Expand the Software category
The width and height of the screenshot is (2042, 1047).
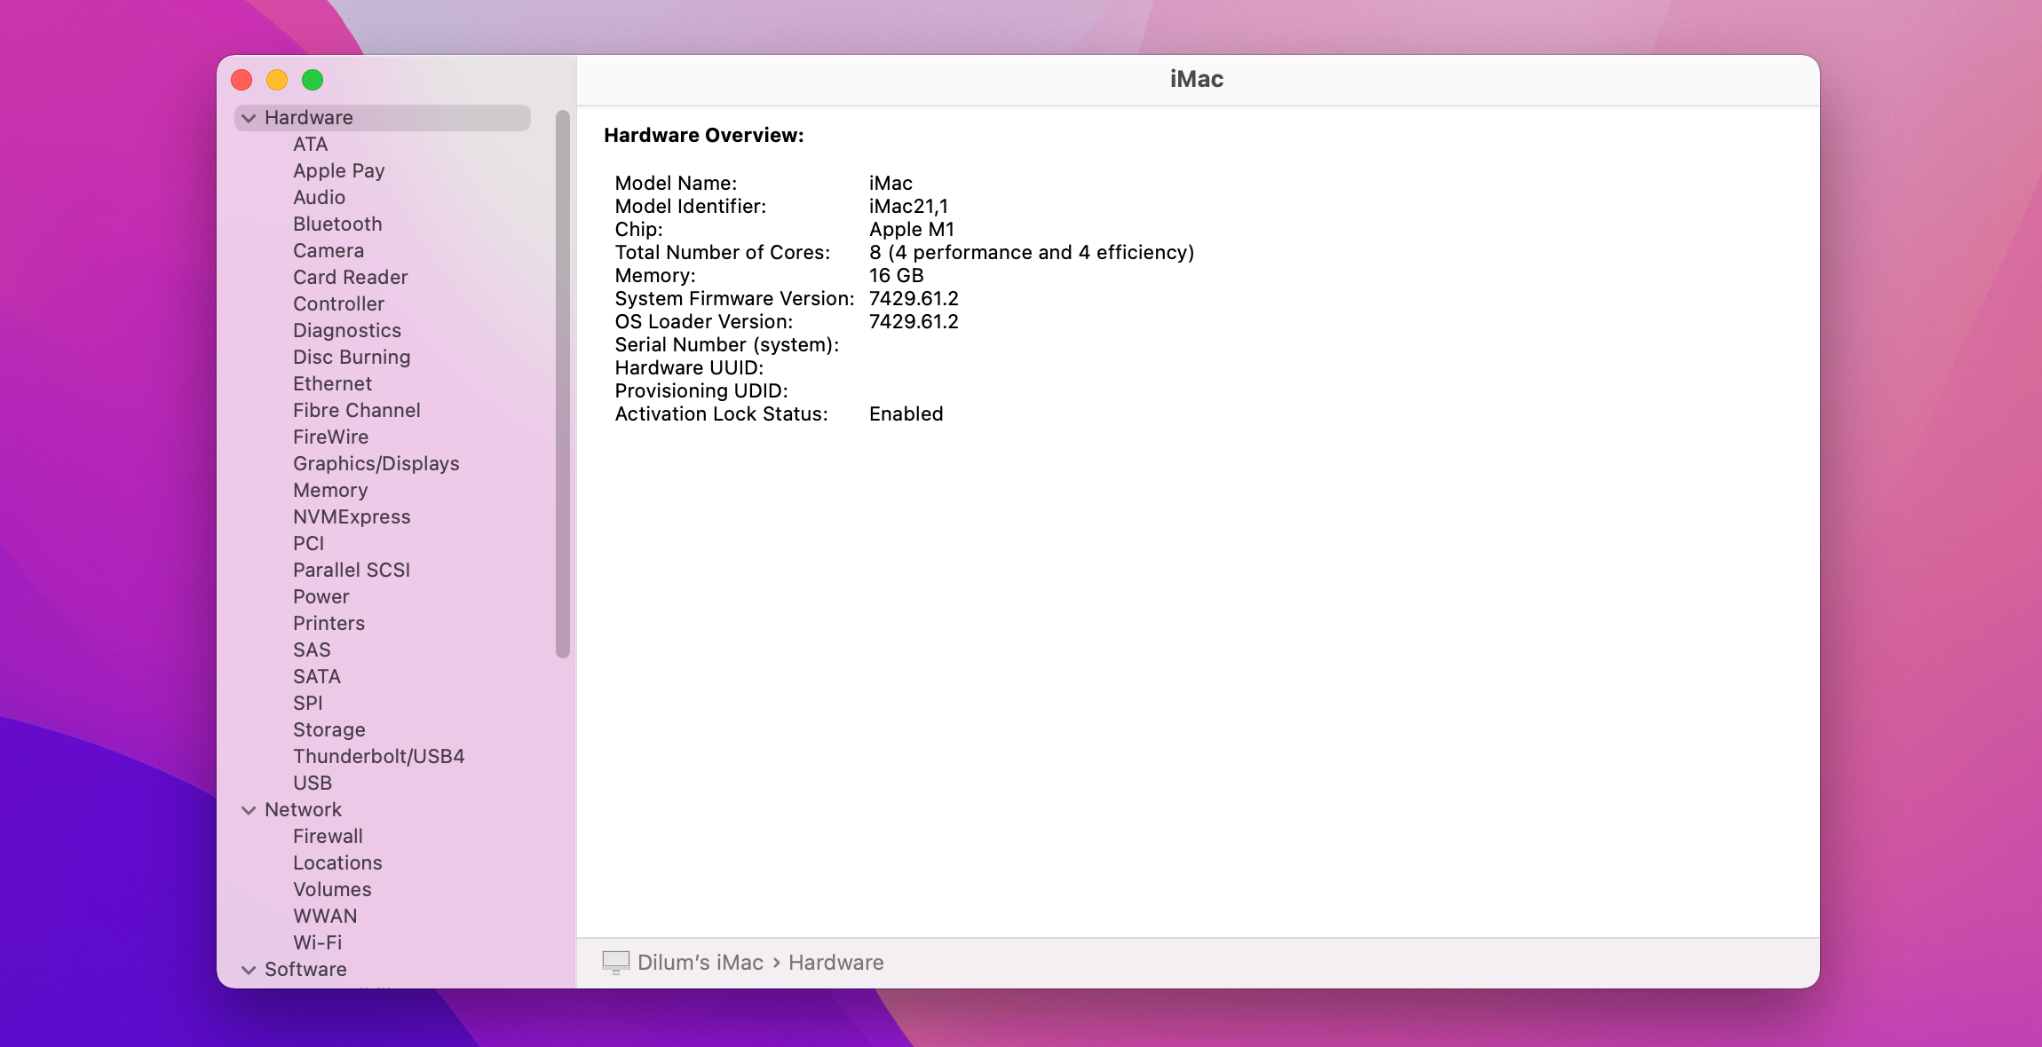248,969
